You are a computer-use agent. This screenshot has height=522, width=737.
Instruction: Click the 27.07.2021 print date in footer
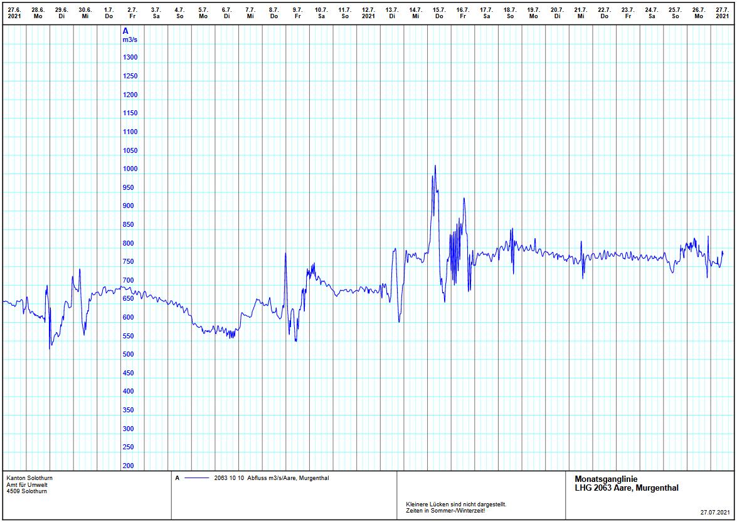click(716, 513)
